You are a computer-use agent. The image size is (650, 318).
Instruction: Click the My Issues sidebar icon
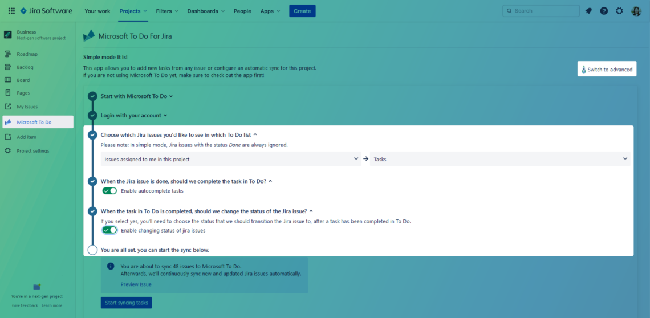[x=8, y=107]
